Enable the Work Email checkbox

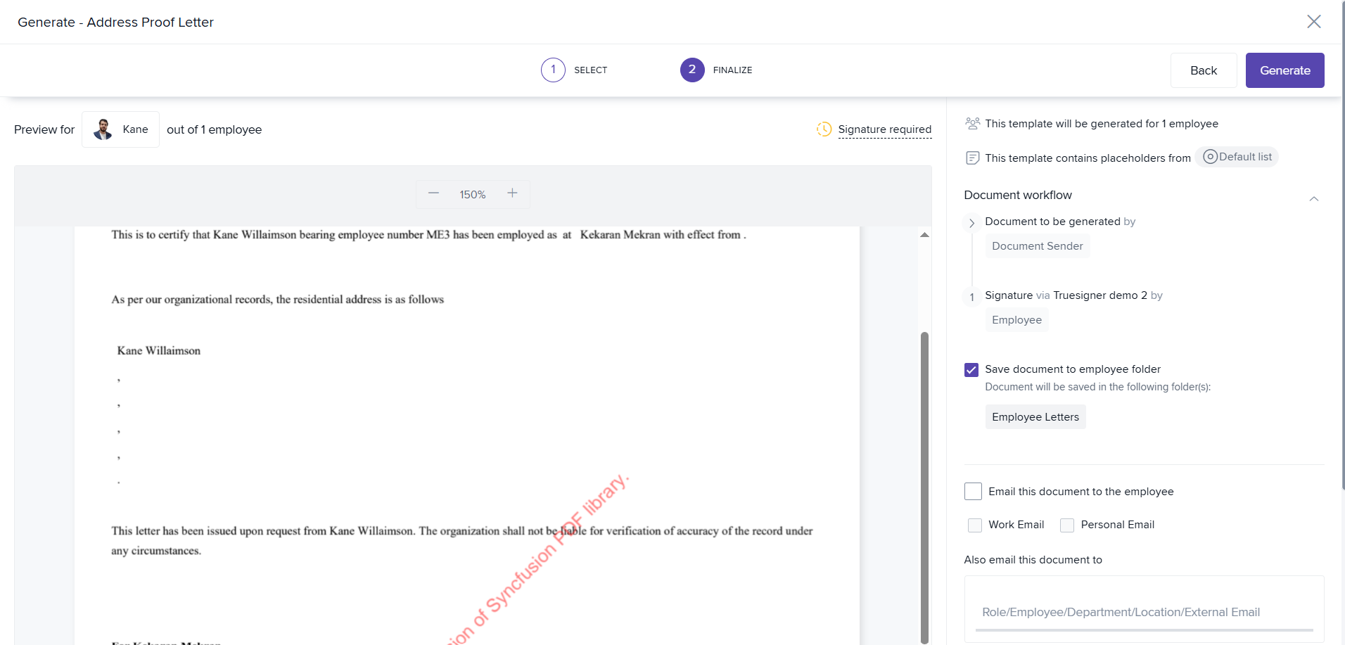pos(975,525)
